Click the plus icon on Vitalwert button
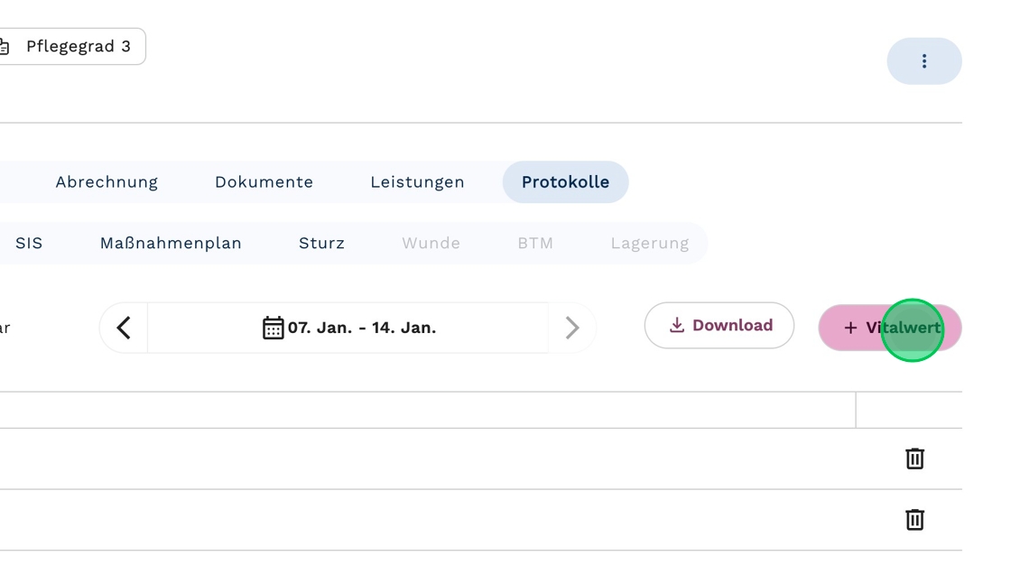Screen dimensions: 1011x565 coord(850,328)
